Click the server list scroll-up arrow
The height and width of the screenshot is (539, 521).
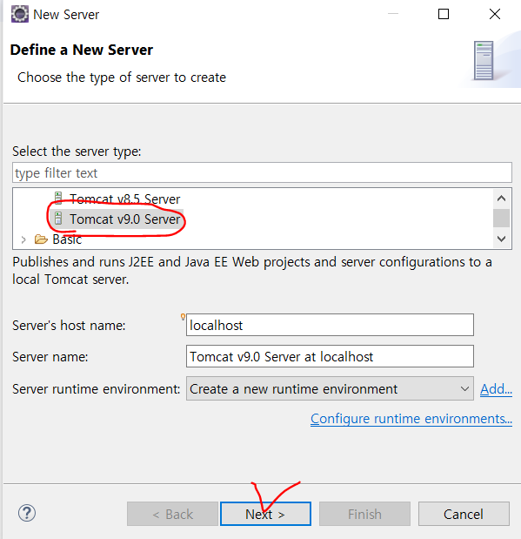(501, 199)
